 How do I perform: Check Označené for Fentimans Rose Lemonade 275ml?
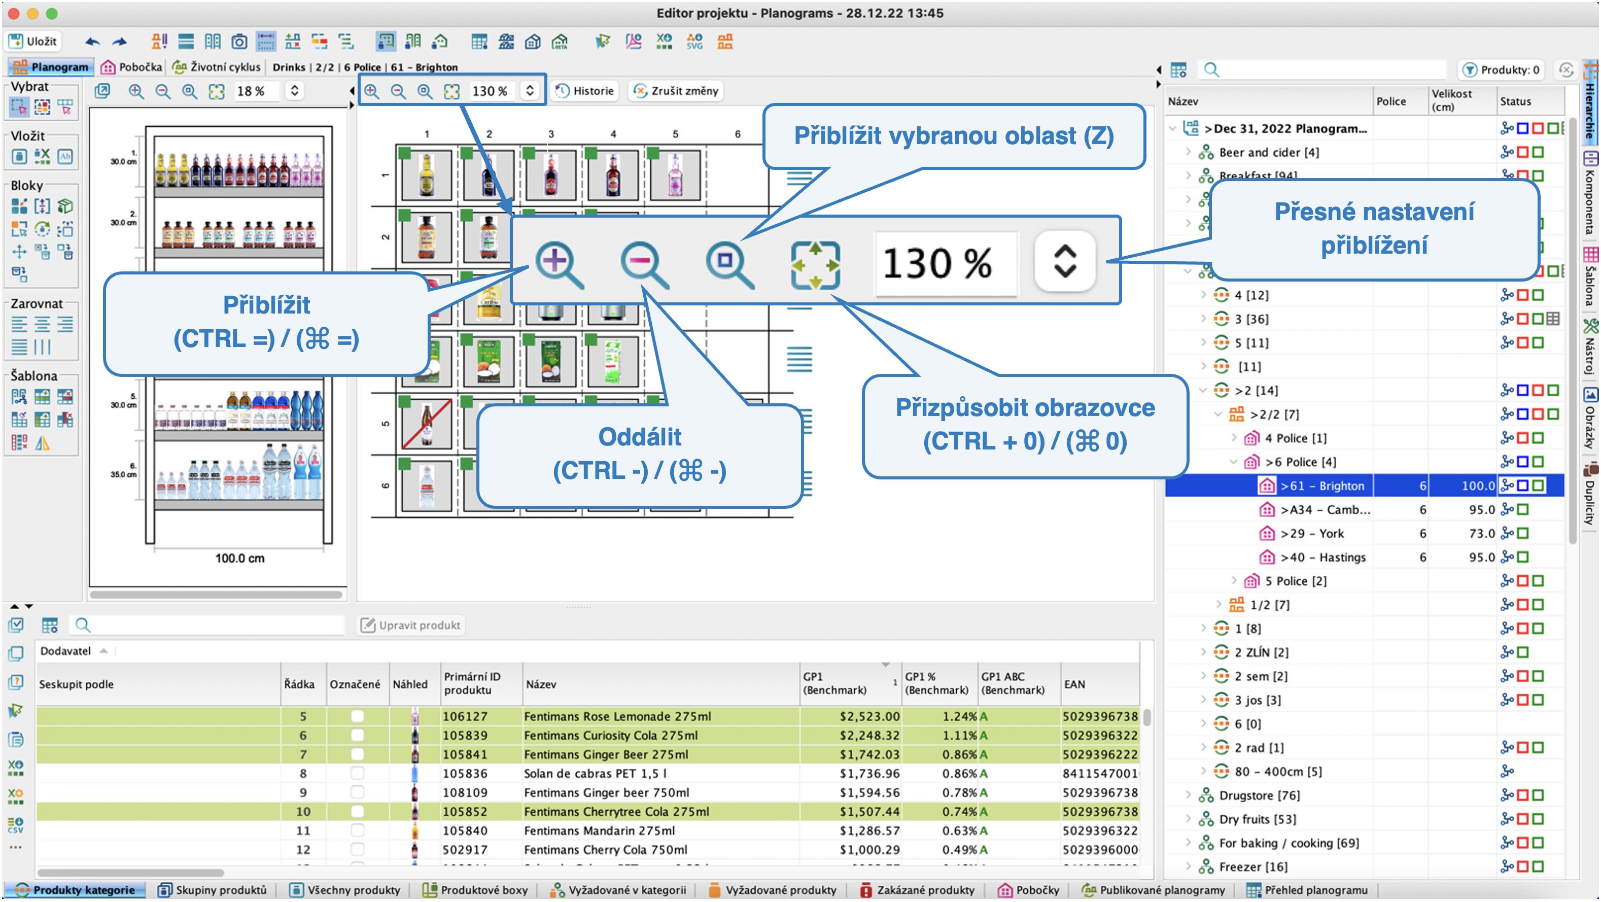(357, 716)
